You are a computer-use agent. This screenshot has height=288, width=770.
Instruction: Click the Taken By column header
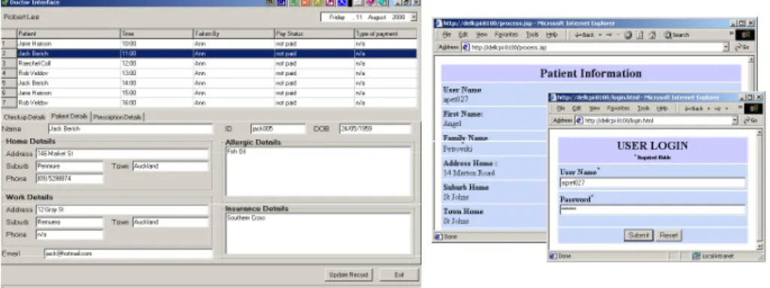click(x=233, y=34)
